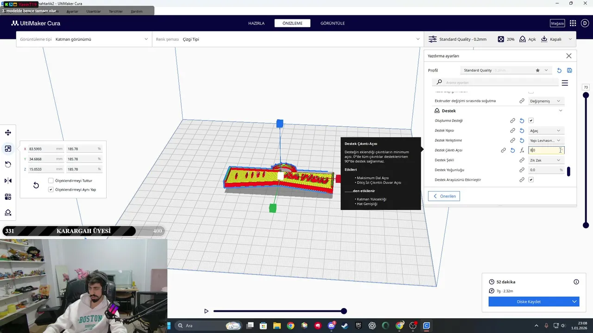Open the Destek Yapısı Ağaç dropdown
The height and width of the screenshot is (333, 593).
tap(546, 130)
